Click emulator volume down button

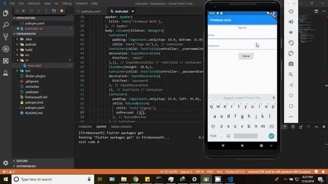click(291, 32)
